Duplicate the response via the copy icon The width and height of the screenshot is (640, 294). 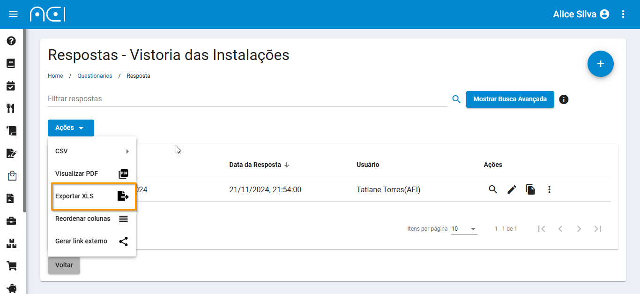pyautogui.click(x=530, y=189)
